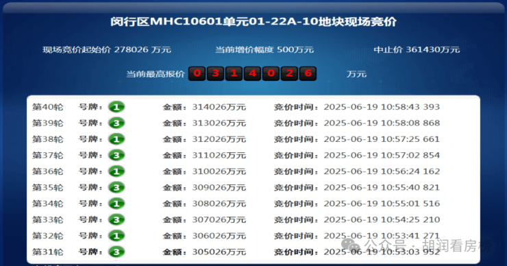This screenshot has height=266, width=507.
Task: Click the 第36轮 round label
Action: pos(48,171)
